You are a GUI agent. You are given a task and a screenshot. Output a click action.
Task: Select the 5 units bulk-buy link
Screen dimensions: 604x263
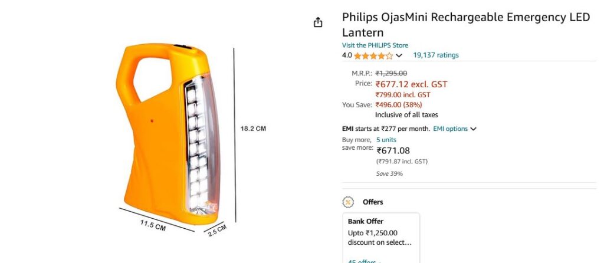click(386, 140)
